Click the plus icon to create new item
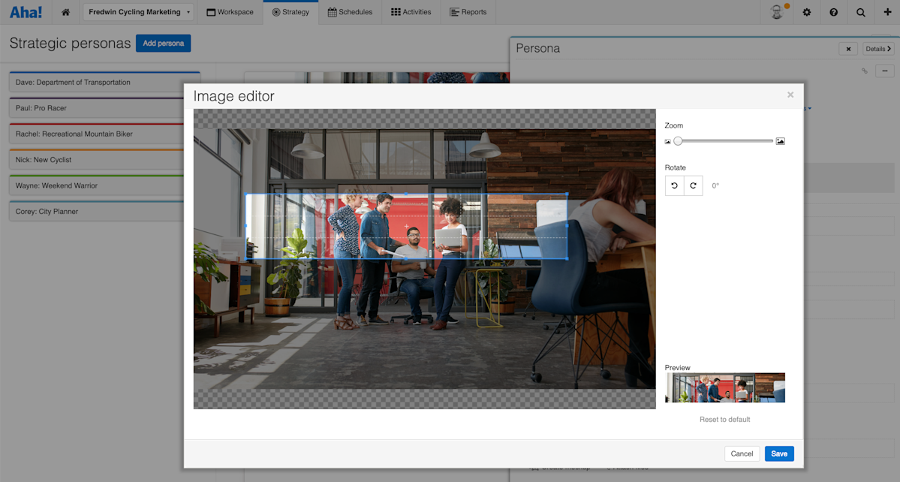This screenshot has height=482, width=900. tap(887, 12)
